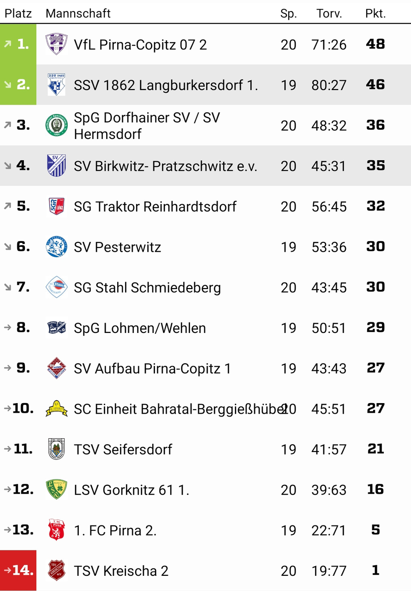
Task: Open the LSV Gorknitz 61 green-yellow logo
Action: (x=56, y=489)
